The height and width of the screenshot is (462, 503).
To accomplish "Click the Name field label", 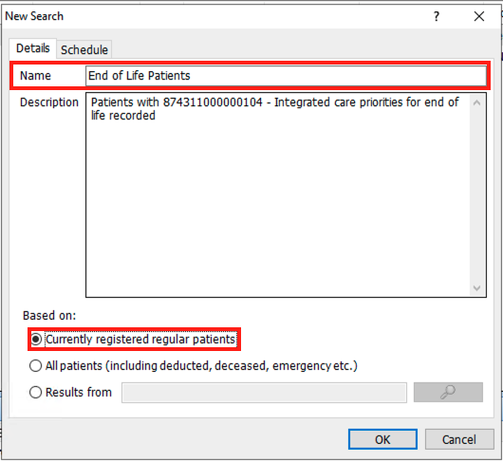I will tap(35, 76).
